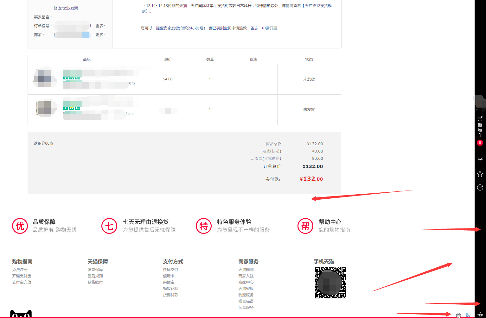Expand 更多 next to 商家
Viewport: 486px width, 318px height.
tap(99, 34)
